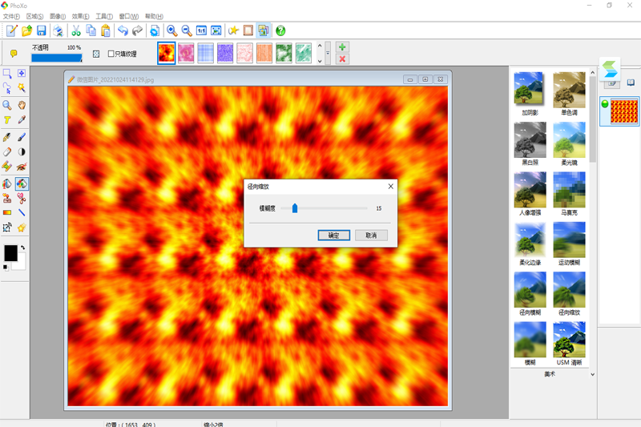Click the Zoom in magnifier icon

point(172,30)
